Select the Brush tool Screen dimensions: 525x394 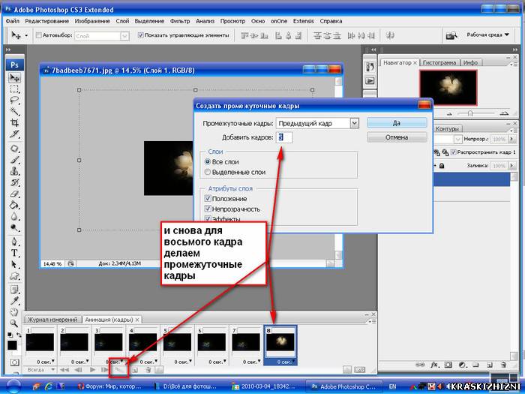(14, 160)
